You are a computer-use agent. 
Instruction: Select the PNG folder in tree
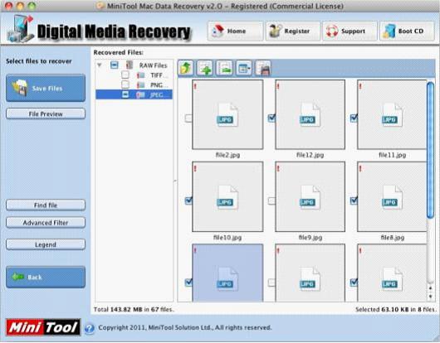coord(156,85)
